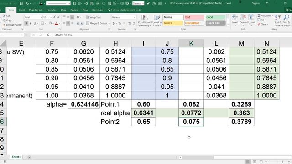
Task: Click the formula bar showing MAX formula
Action: 172,35
